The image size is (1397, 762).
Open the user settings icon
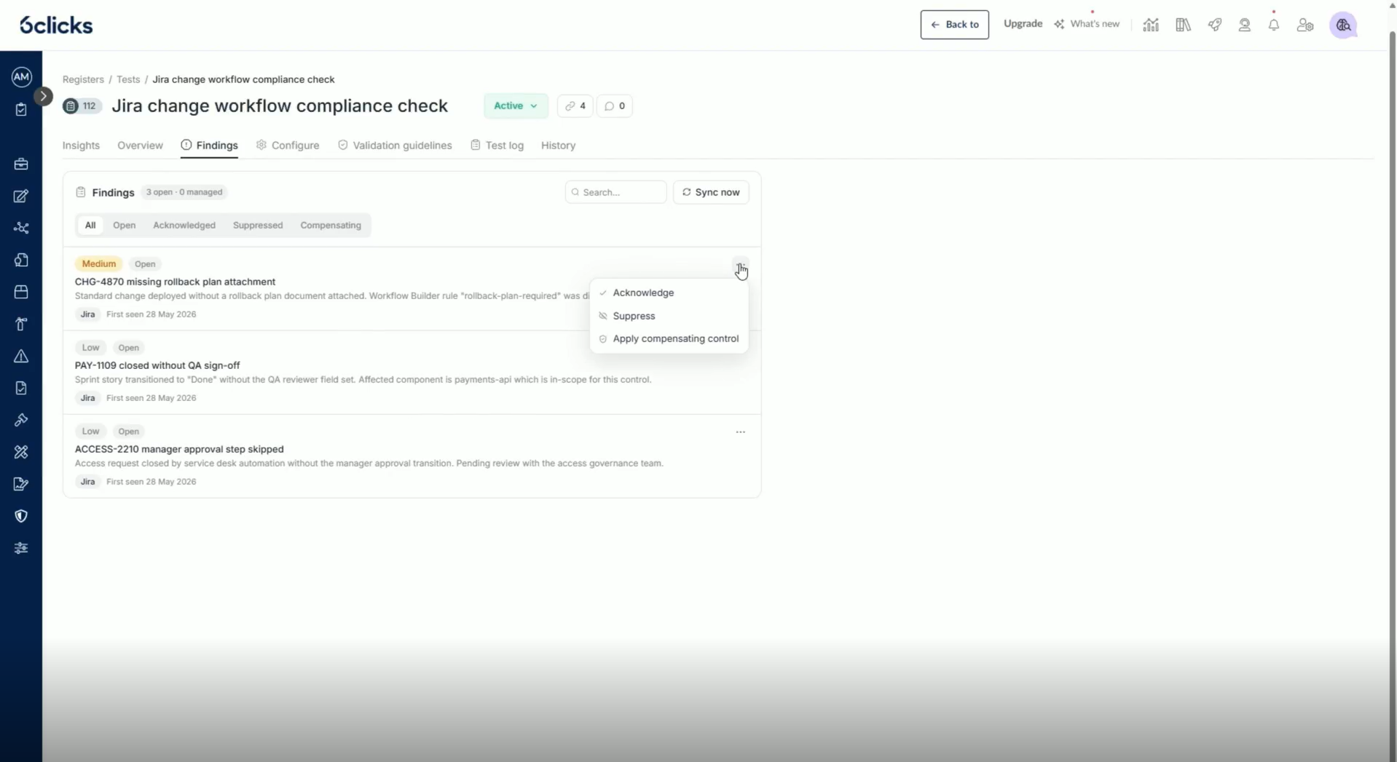(1305, 25)
